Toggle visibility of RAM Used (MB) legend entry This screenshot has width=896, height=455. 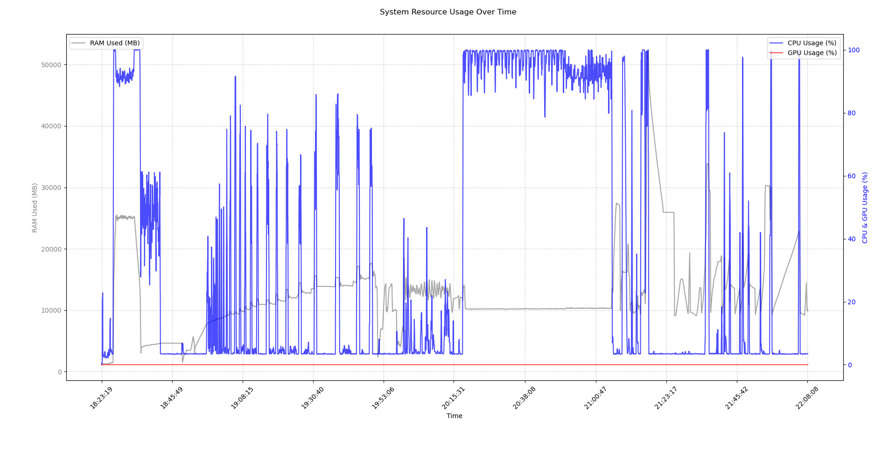point(114,43)
